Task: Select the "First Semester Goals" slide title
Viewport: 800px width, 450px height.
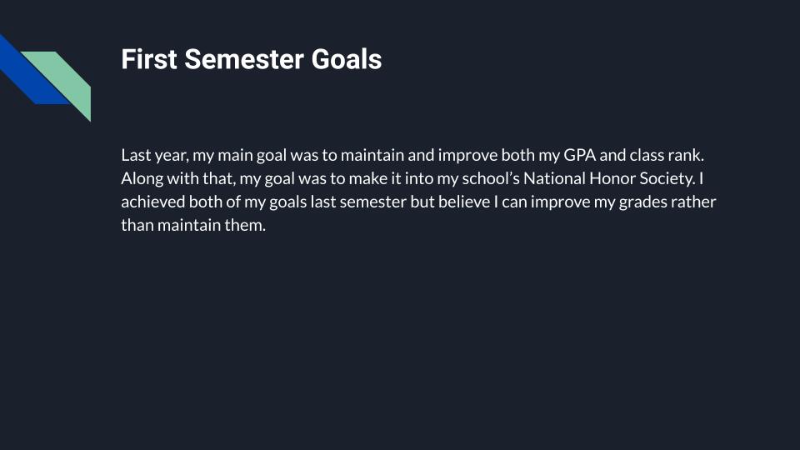Action: point(251,59)
